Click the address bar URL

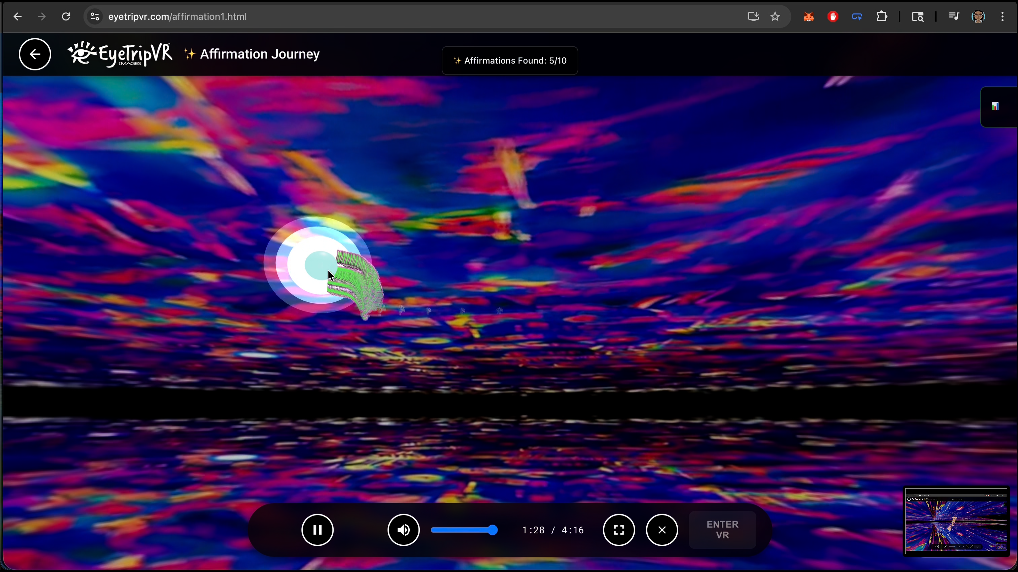click(177, 16)
